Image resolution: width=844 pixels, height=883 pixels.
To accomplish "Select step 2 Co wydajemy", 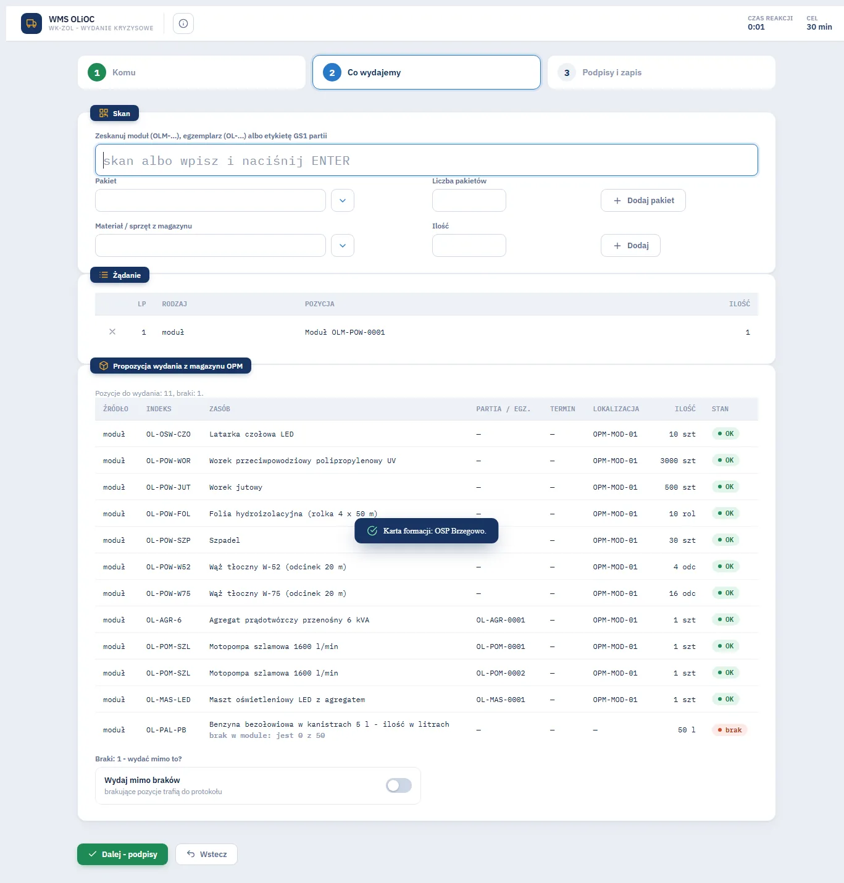I will tap(427, 72).
